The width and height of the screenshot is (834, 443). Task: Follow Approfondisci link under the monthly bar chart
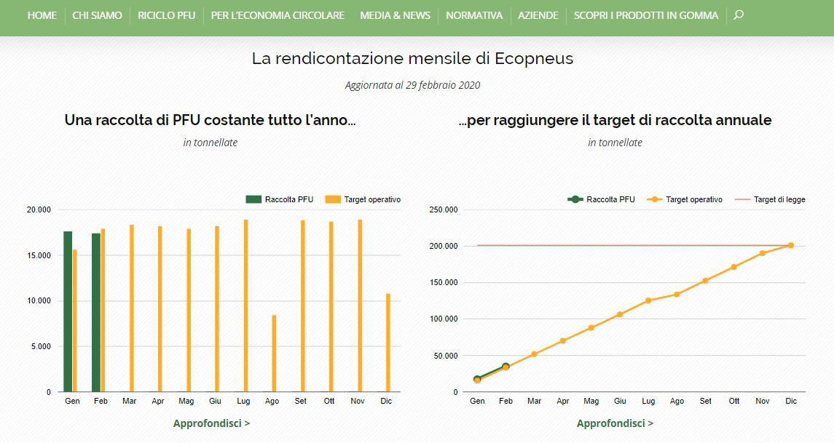[212, 423]
